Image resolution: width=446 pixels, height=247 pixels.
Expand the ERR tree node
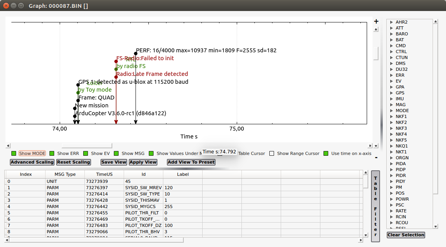click(x=391, y=75)
